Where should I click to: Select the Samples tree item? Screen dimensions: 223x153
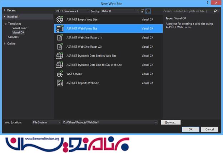pos(13,37)
